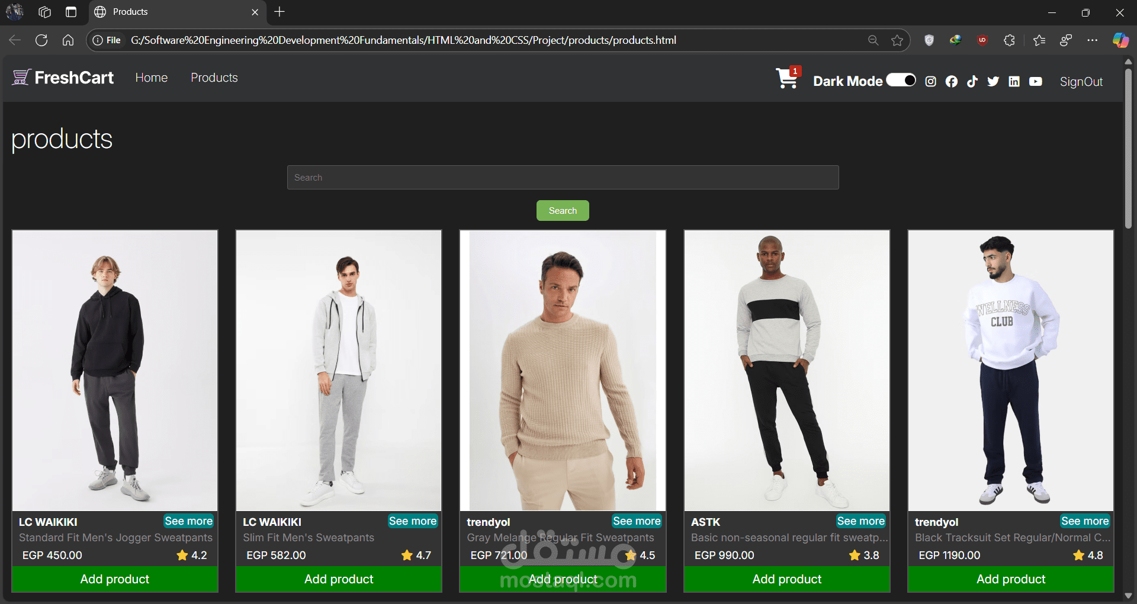Viewport: 1137px width, 604px height.
Task: See more on Gray Melange Sweatpants
Action: pos(637,521)
